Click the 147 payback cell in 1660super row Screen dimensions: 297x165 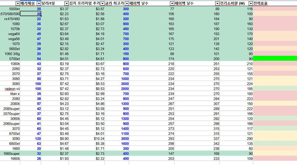coord(152,154)
